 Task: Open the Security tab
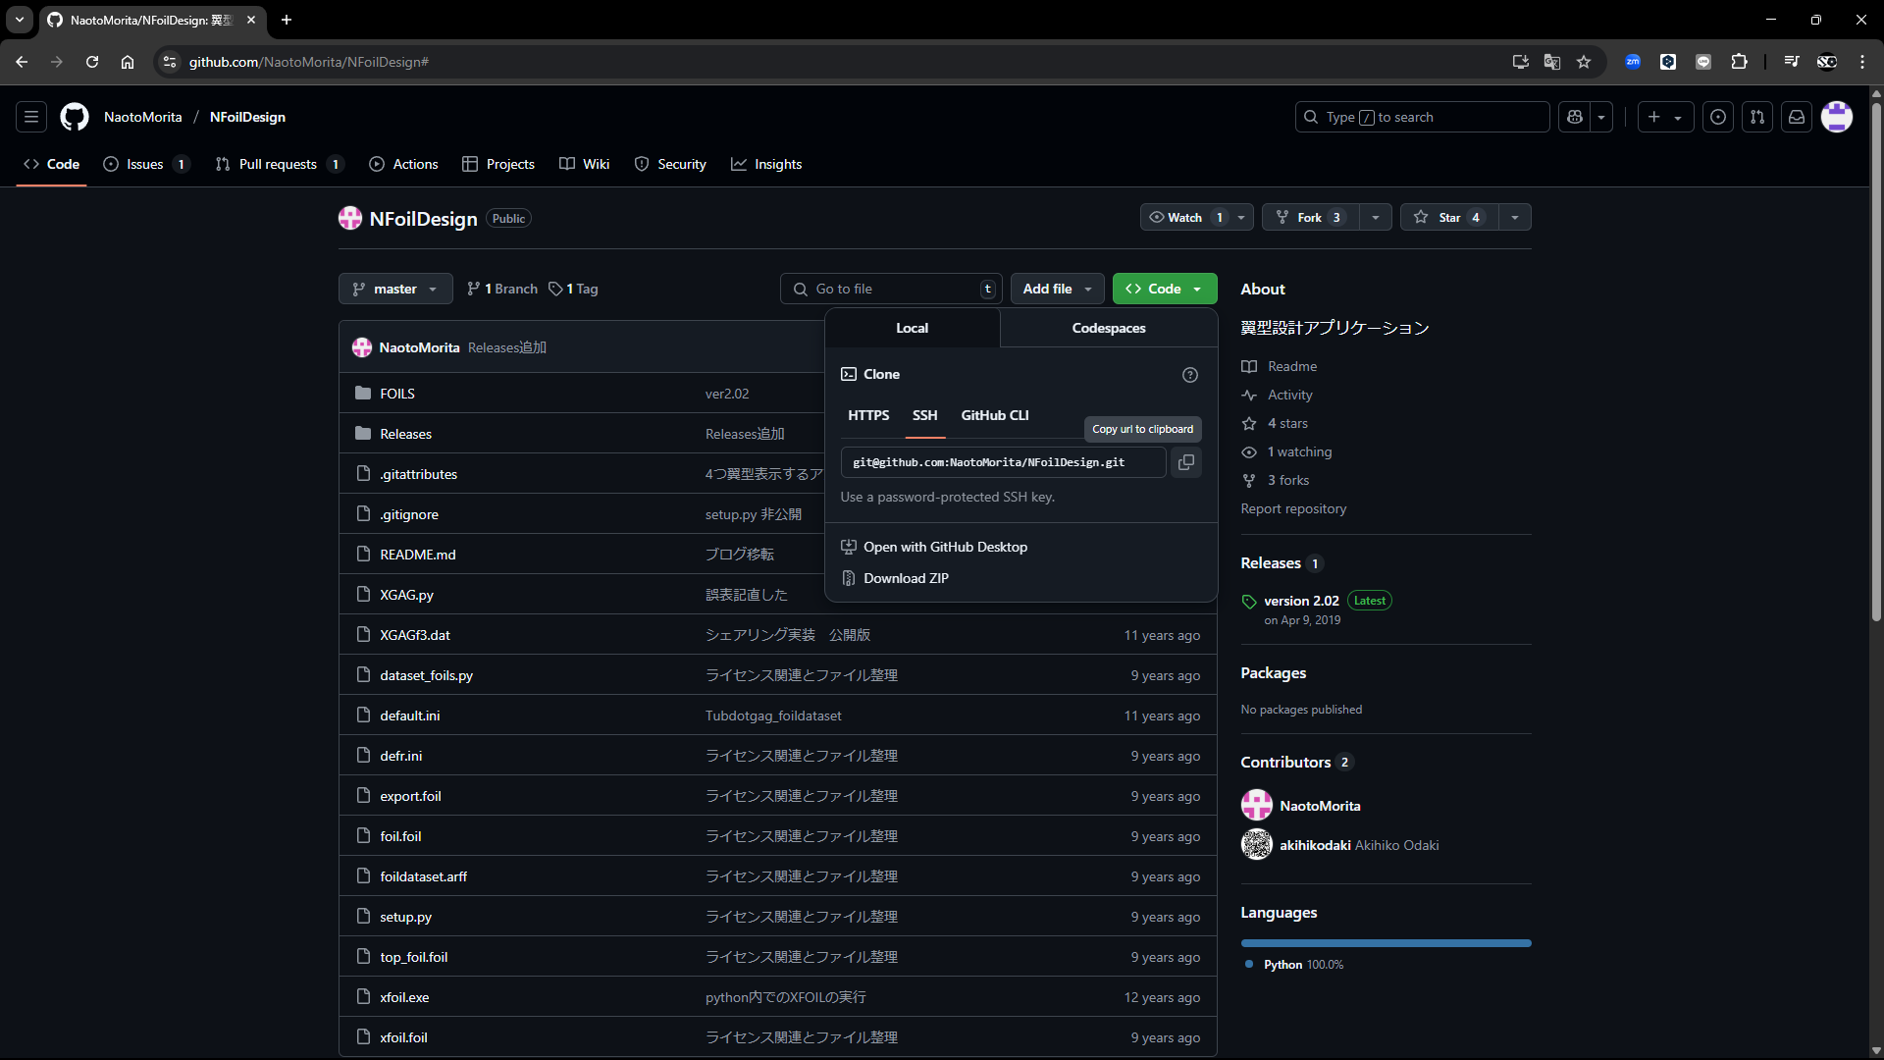pyautogui.click(x=670, y=164)
